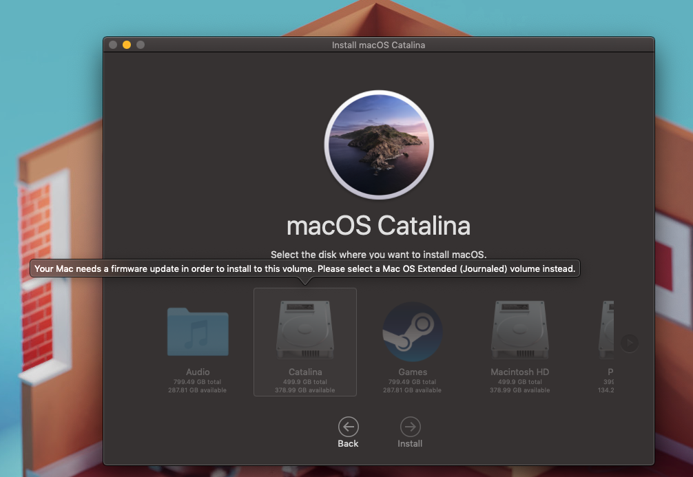
Task: Click "799.49 GB total" under Games
Action: [413, 382]
